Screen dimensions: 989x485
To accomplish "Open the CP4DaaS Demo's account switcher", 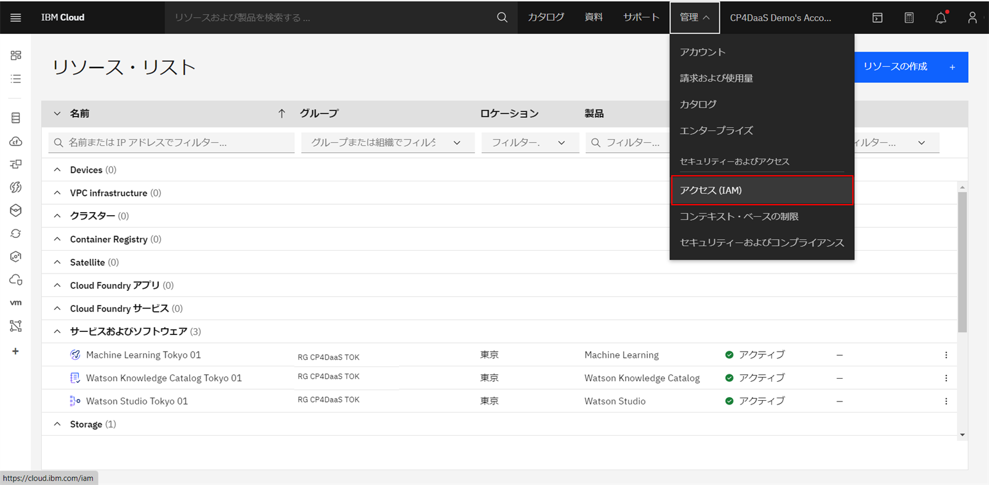I will coord(780,17).
